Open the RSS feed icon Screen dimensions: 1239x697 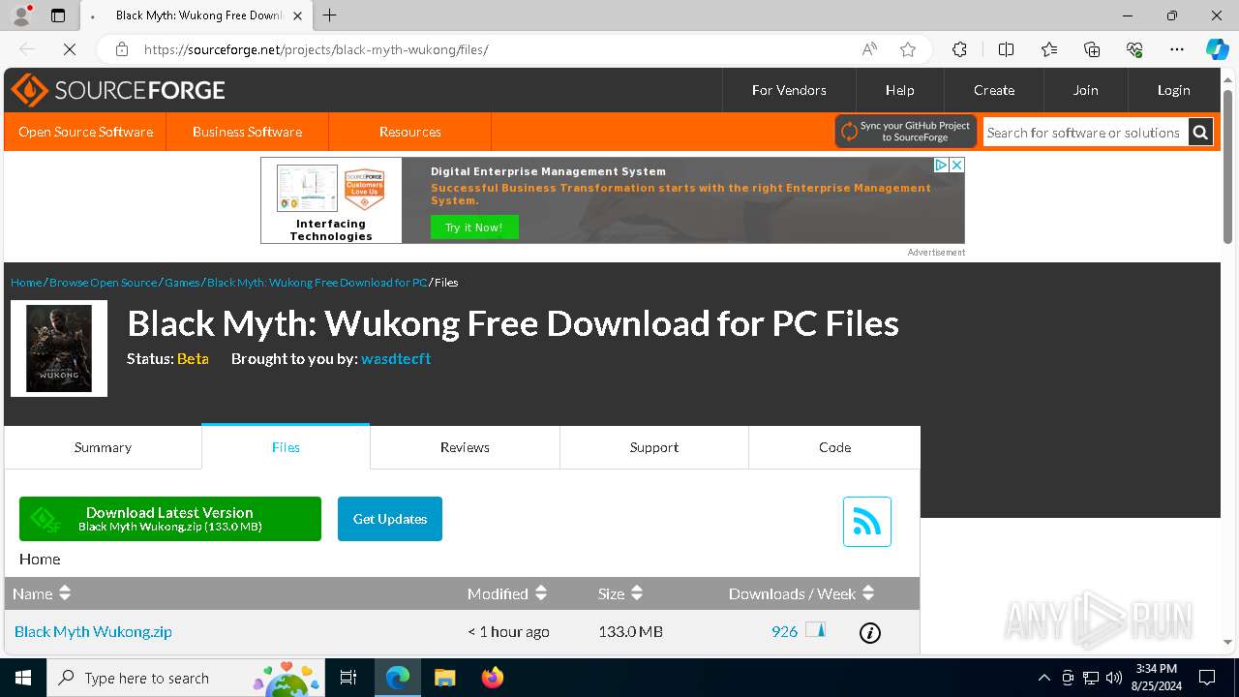tap(866, 522)
